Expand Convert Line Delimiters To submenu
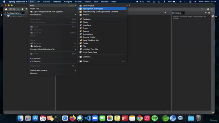 (x=53, y=49)
